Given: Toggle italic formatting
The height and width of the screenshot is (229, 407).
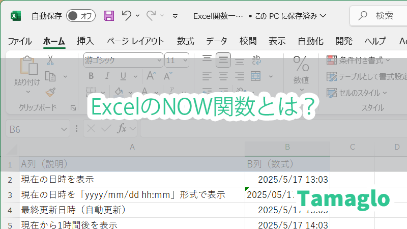Looking at the screenshot, I should click(x=106, y=76).
